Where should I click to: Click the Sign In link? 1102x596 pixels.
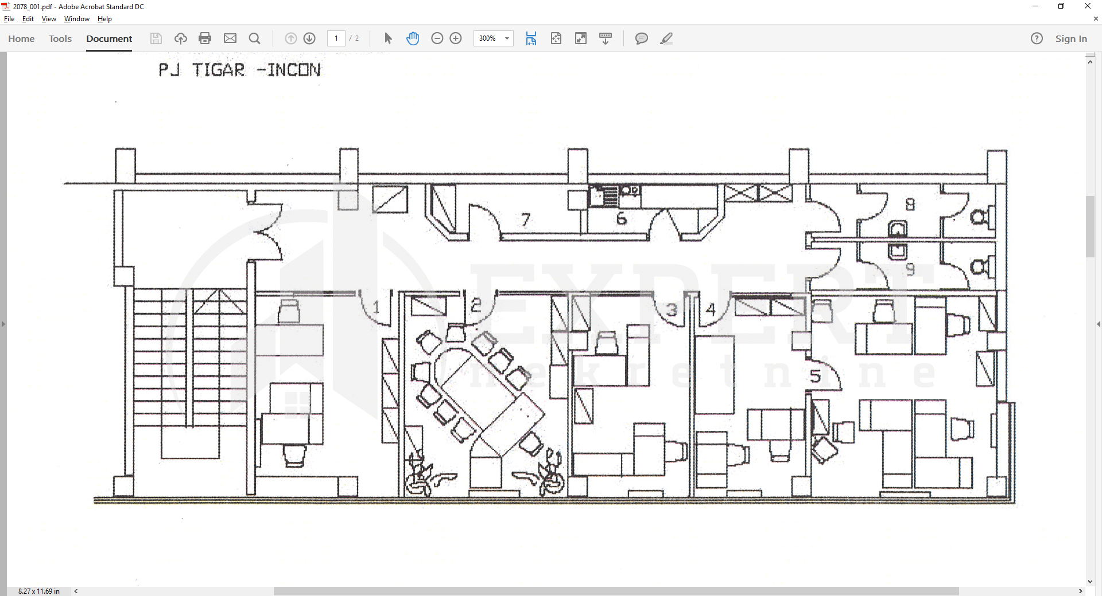1070,38
